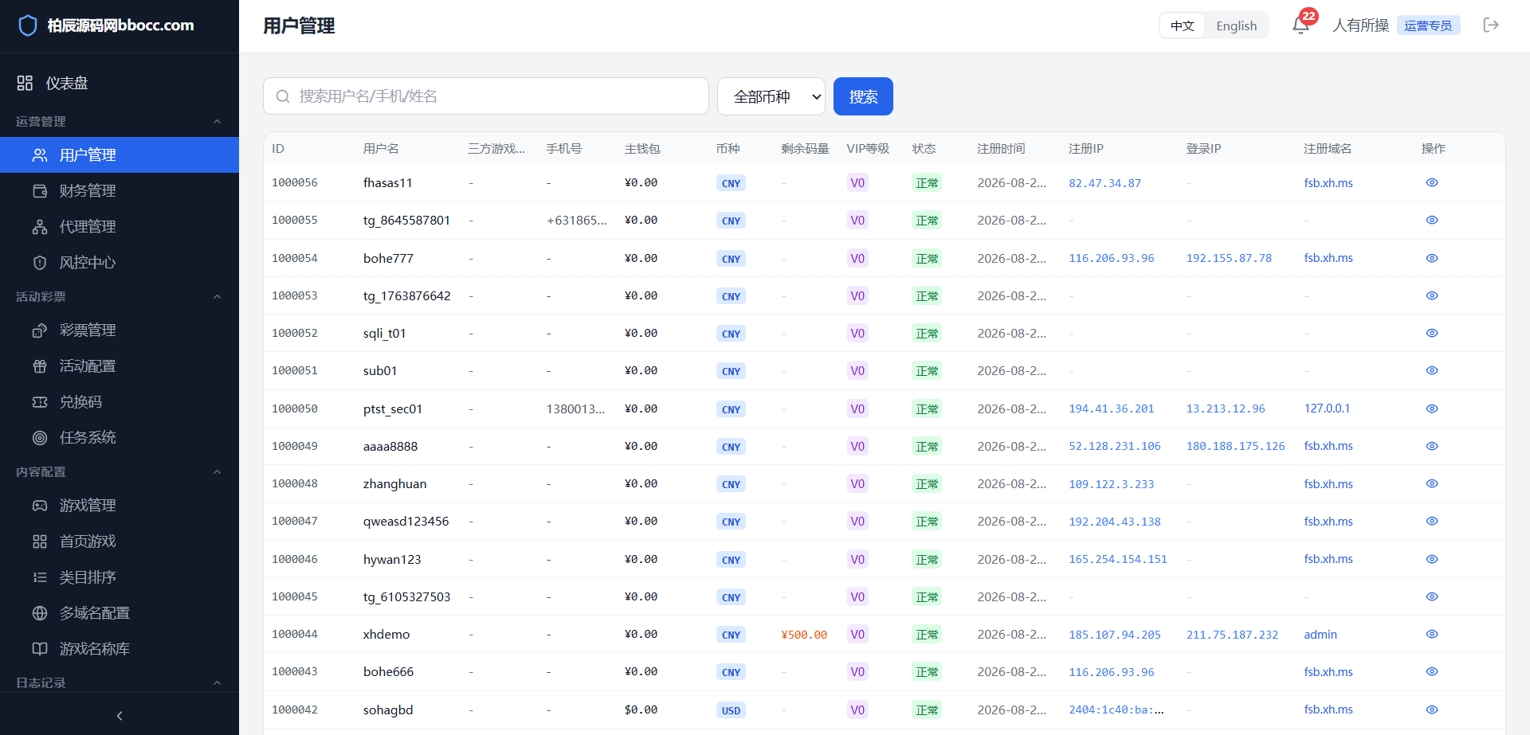
Task: View details eye icon for sohagbd
Action: coord(1432,710)
